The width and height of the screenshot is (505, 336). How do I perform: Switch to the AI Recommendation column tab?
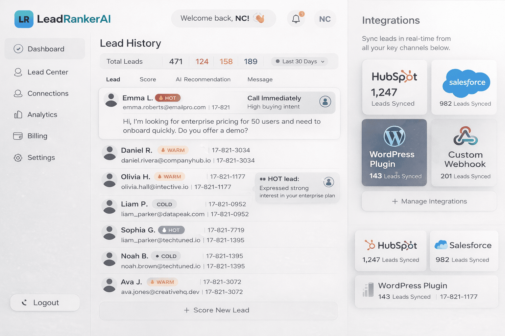(203, 79)
